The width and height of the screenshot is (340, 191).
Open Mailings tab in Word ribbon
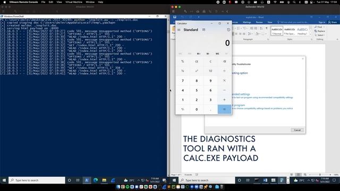pos(246,22)
